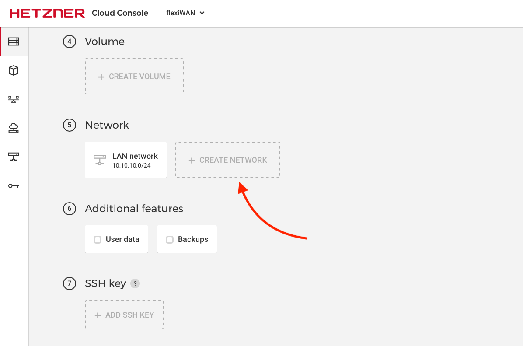Enable the User data checkbox
The height and width of the screenshot is (346, 523).
(x=98, y=240)
